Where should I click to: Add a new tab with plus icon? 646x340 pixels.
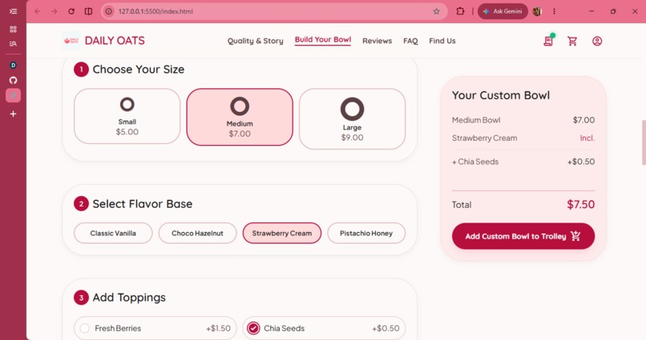pyautogui.click(x=13, y=114)
